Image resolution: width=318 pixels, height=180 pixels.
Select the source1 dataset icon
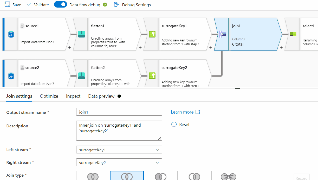11,34
